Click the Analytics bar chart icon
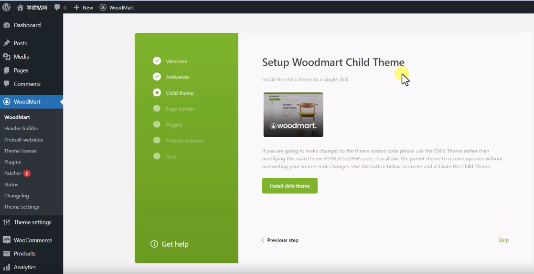The height and width of the screenshot is (274, 534). click(7, 267)
